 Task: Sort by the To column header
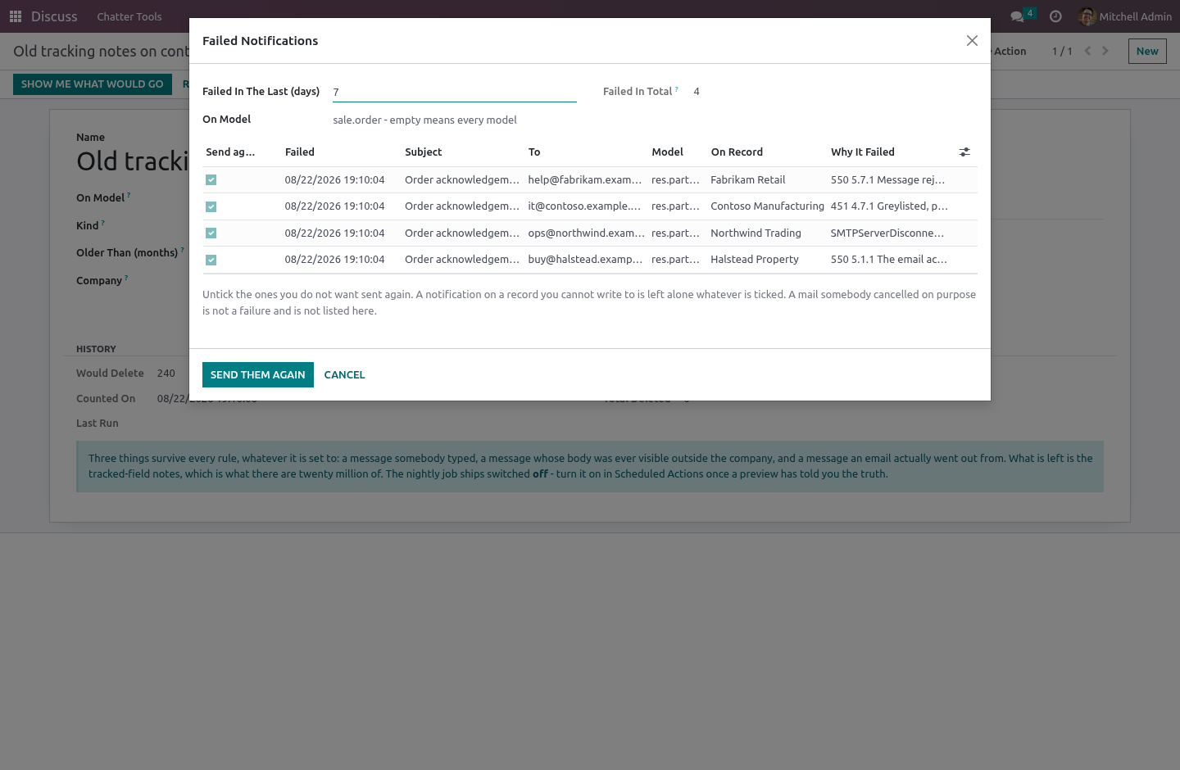click(534, 152)
